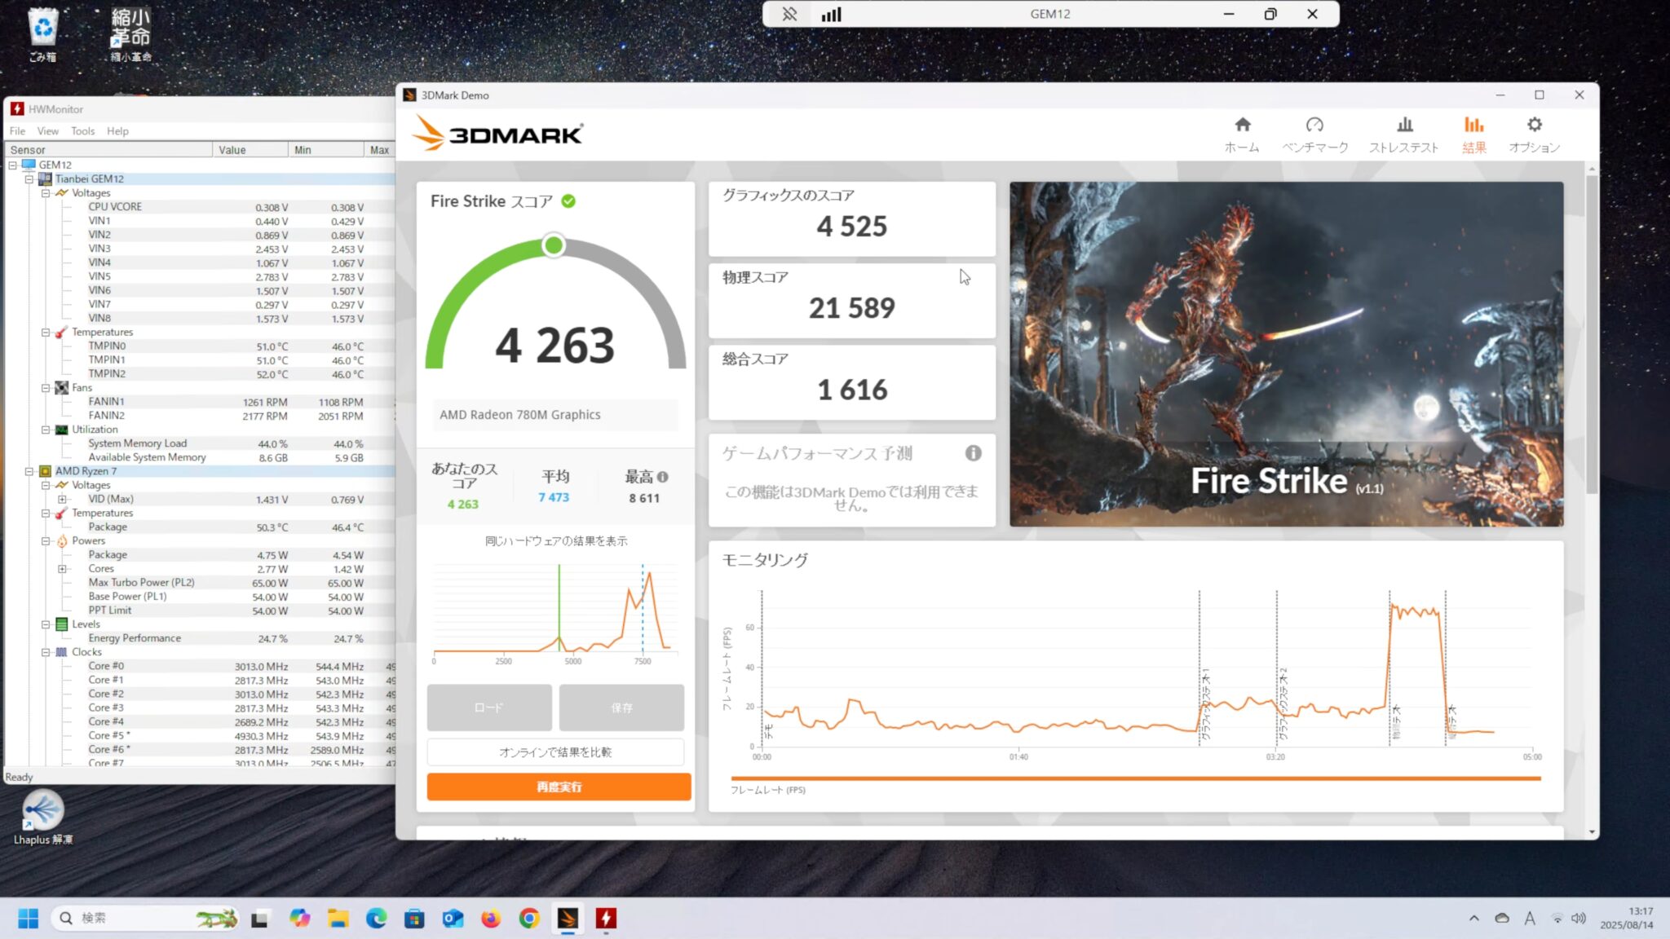Click the pin icon in GEM12 remote bar
The image size is (1670, 939).
tap(789, 14)
